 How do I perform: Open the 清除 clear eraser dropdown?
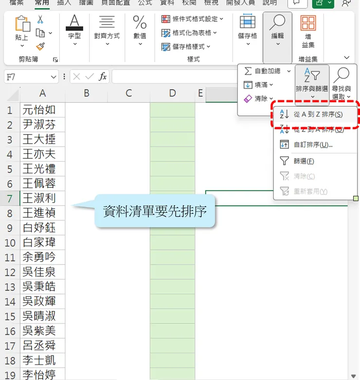(x=258, y=98)
